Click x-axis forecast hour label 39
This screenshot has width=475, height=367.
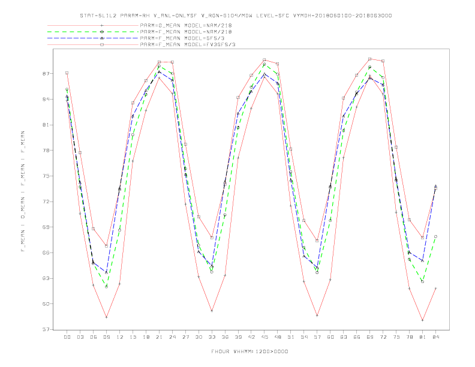coord(238,337)
